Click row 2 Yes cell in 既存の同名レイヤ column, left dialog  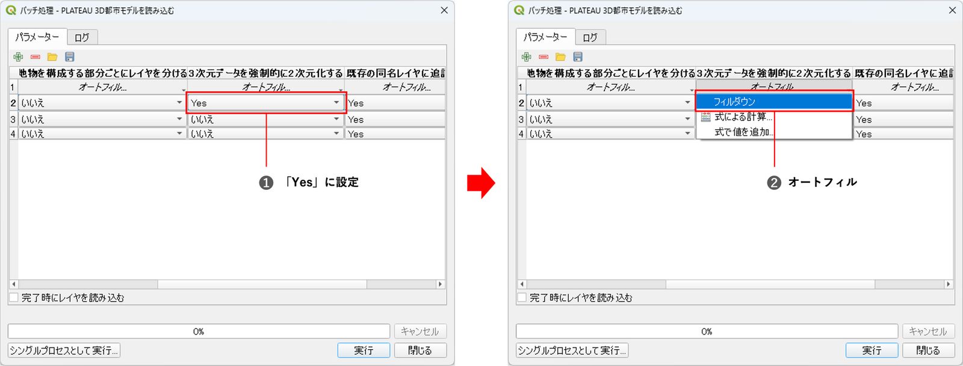click(x=396, y=103)
